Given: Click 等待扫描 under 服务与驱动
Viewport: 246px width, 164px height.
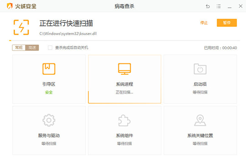Looking at the screenshot, I should (x=49, y=143).
